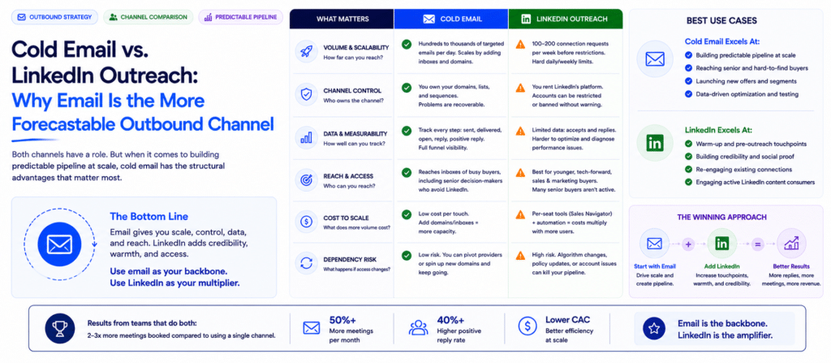Image resolution: width=831 pixels, height=363 pixels.
Task: Click the green check beside You own your domains
Action: pos(407,87)
